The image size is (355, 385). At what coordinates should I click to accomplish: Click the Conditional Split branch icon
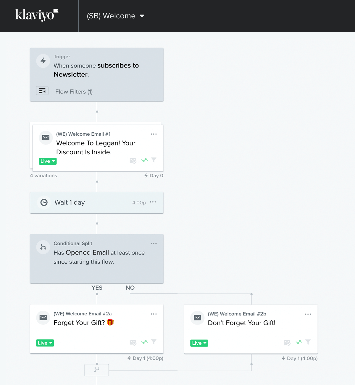coord(43,247)
